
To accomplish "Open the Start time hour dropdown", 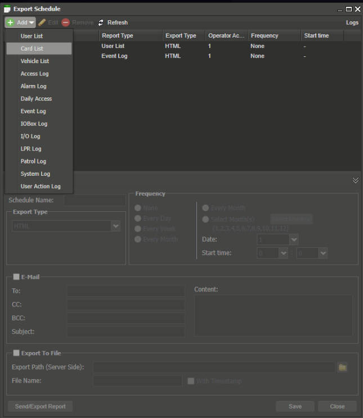I will click(284, 253).
